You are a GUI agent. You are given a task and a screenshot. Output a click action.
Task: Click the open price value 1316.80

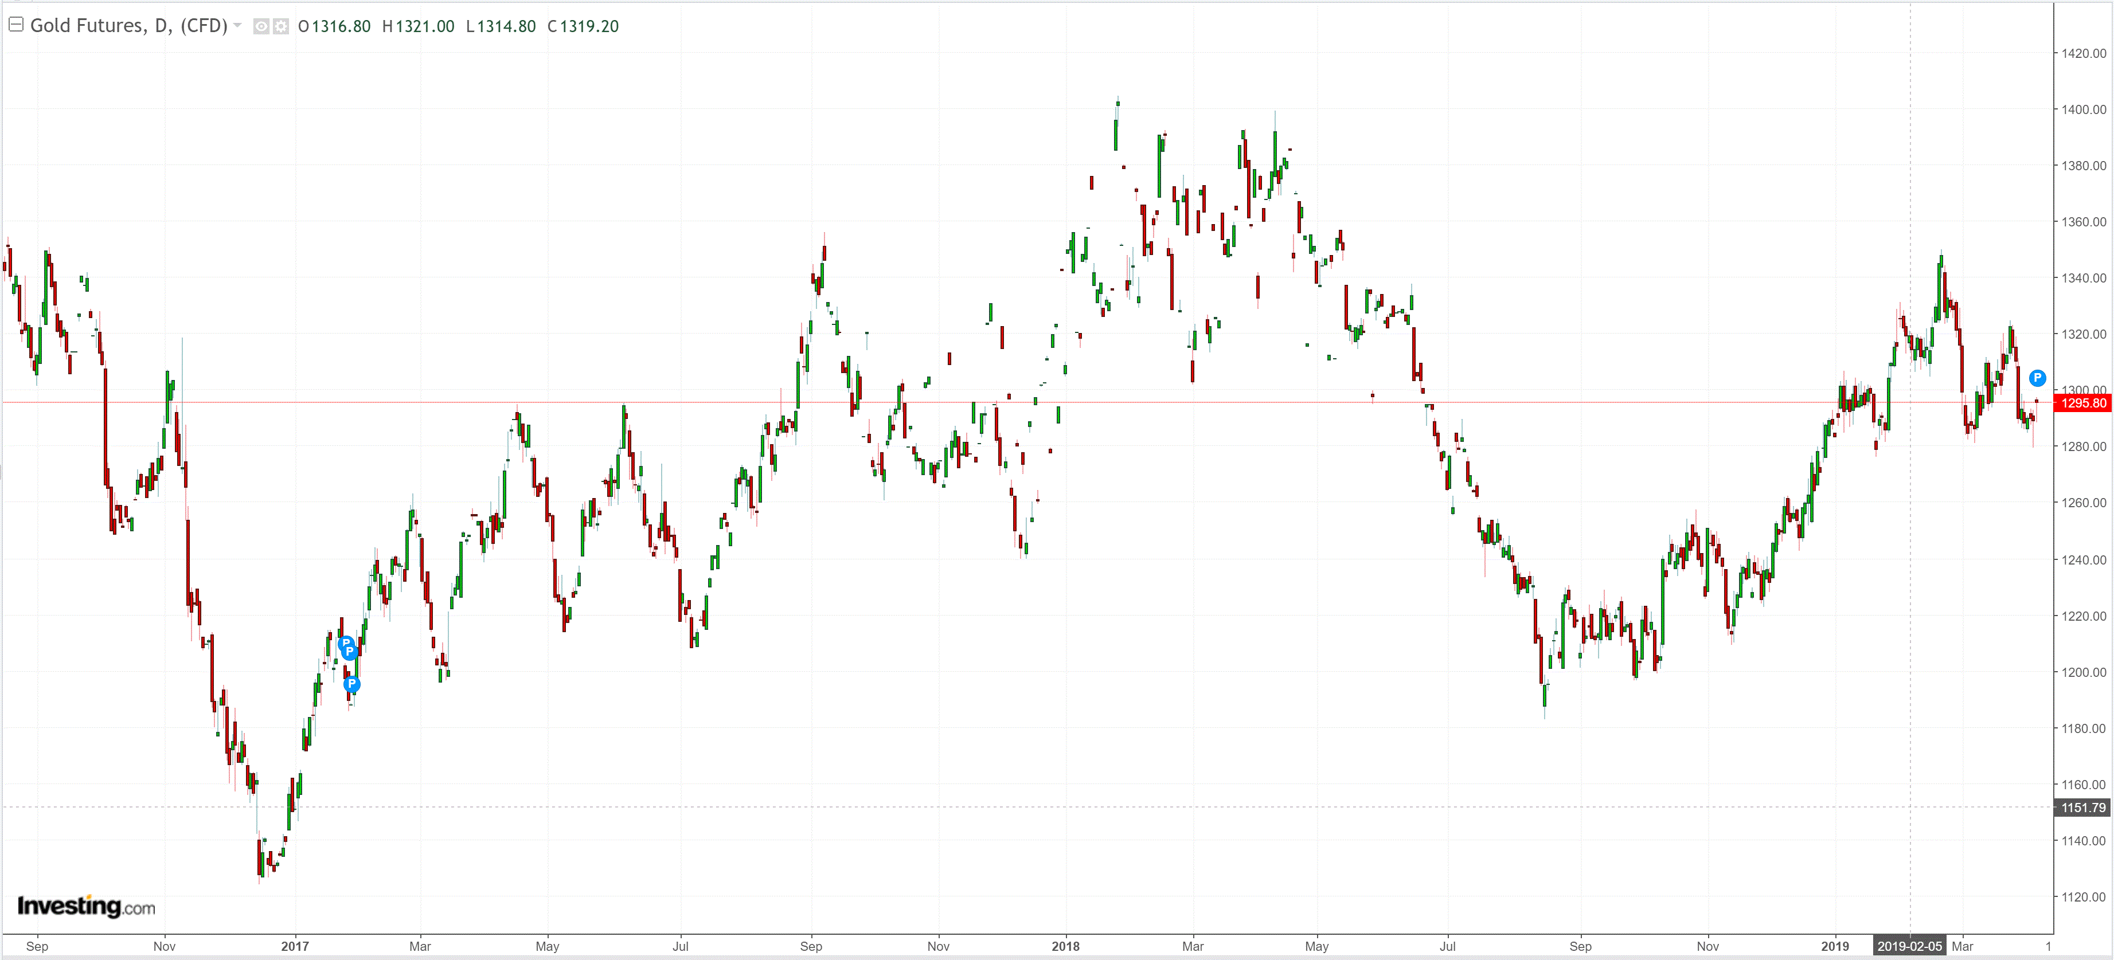click(341, 26)
